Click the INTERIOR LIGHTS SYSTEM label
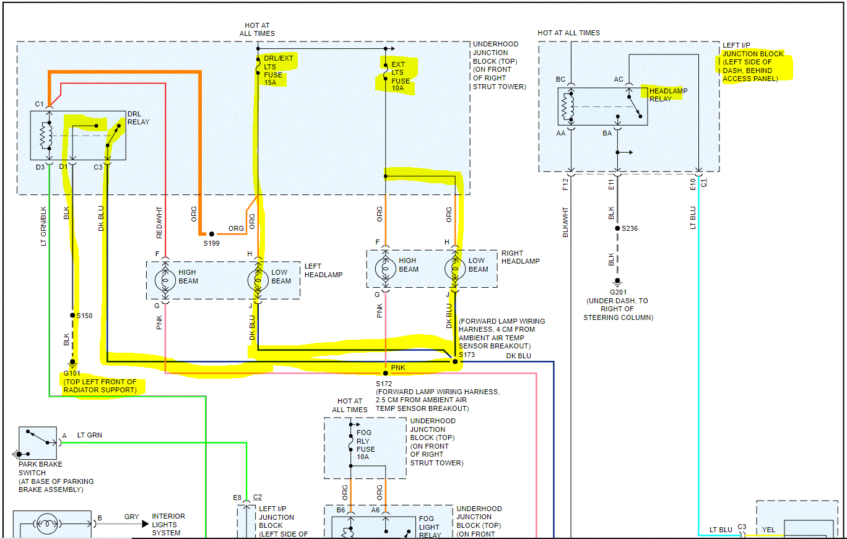 click(x=168, y=524)
